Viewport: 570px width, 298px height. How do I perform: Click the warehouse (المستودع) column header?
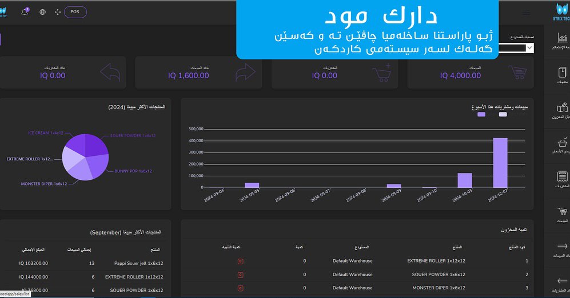point(362,247)
